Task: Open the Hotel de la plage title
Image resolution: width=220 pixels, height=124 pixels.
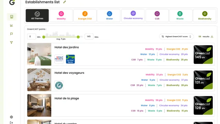Action: point(67,99)
